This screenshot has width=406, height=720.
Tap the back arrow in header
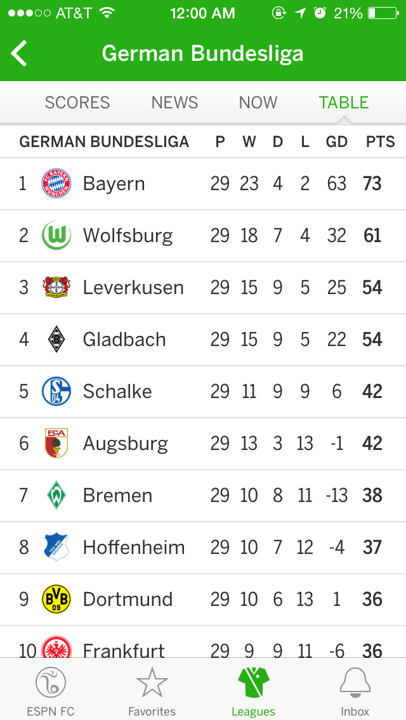pos(19,53)
